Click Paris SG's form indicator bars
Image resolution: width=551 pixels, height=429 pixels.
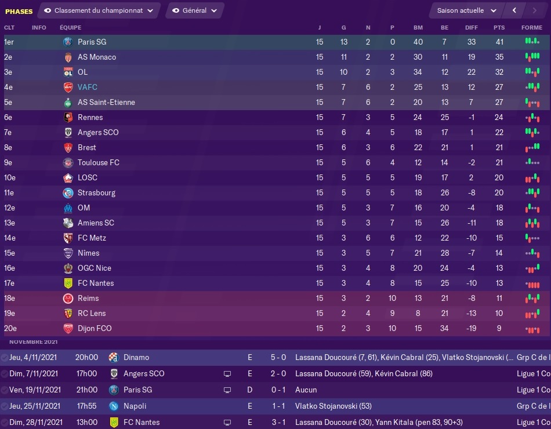(532, 42)
